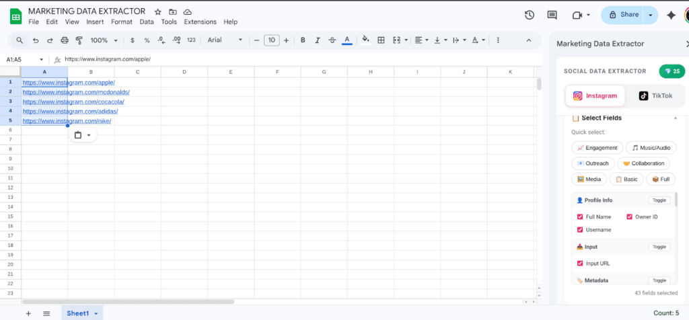Click the Gemini sparkle icon
Viewport: 689px width, 320px height.
click(x=671, y=15)
